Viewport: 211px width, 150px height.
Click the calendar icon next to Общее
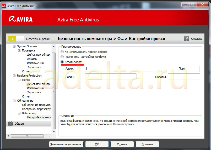(10, 124)
